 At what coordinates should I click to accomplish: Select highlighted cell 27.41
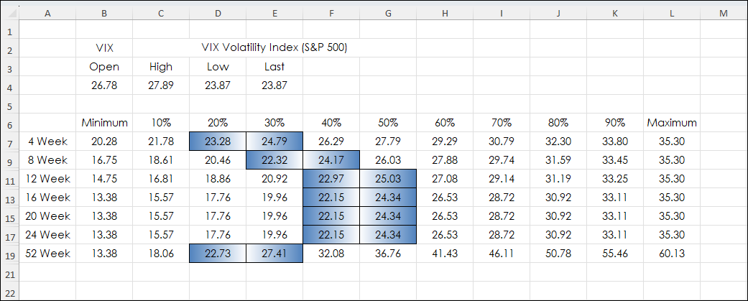point(274,254)
